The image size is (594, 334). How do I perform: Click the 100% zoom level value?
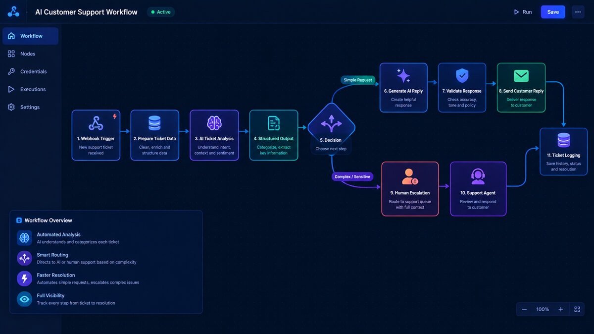pyautogui.click(x=543, y=309)
